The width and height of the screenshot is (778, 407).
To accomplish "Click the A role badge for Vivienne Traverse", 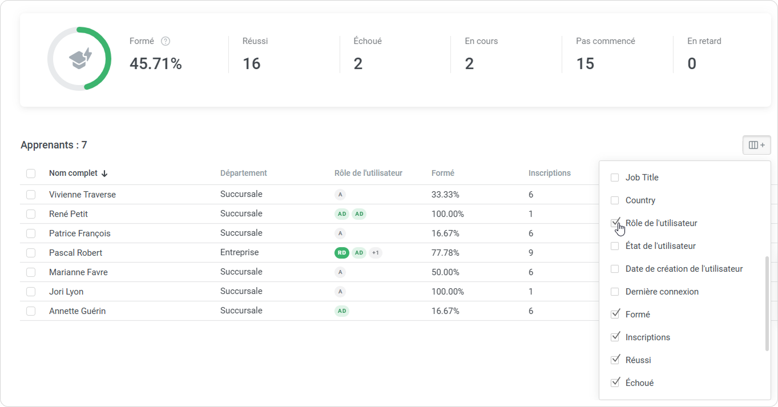I will (x=340, y=195).
